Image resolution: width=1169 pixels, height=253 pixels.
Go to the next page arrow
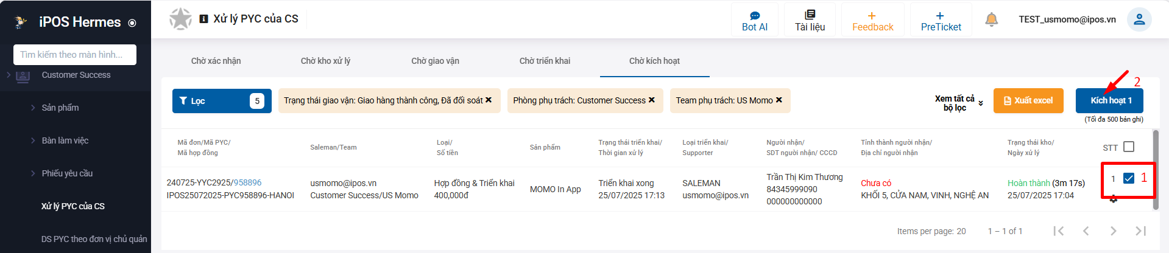pos(1113,231)
